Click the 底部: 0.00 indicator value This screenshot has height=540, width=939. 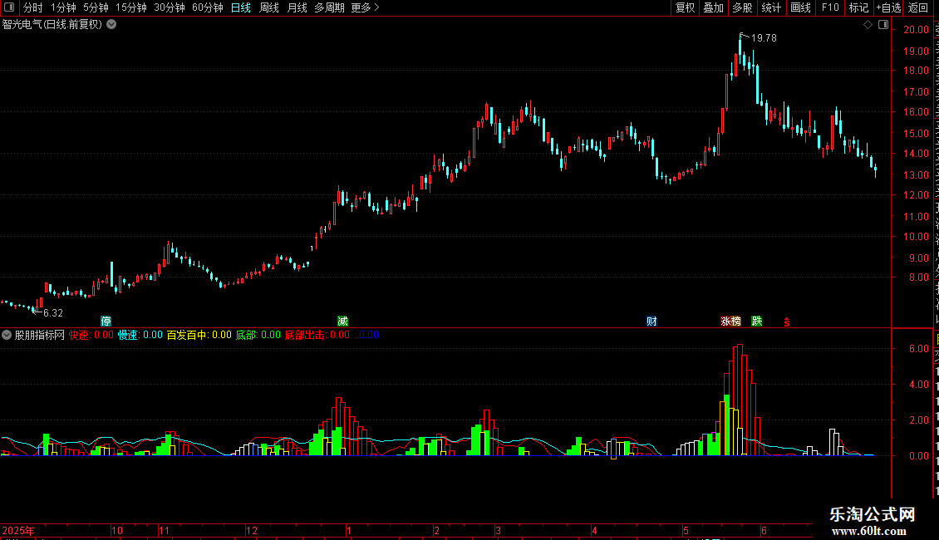click(x=258, y=336)
